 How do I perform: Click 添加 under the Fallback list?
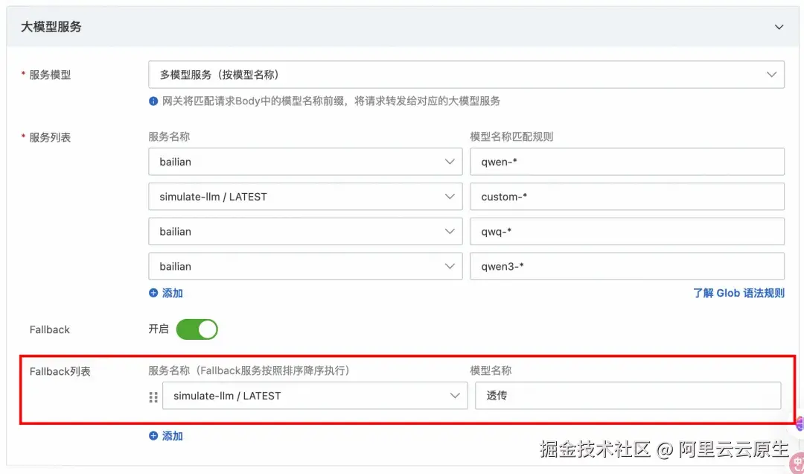click(x=170, y=436)
